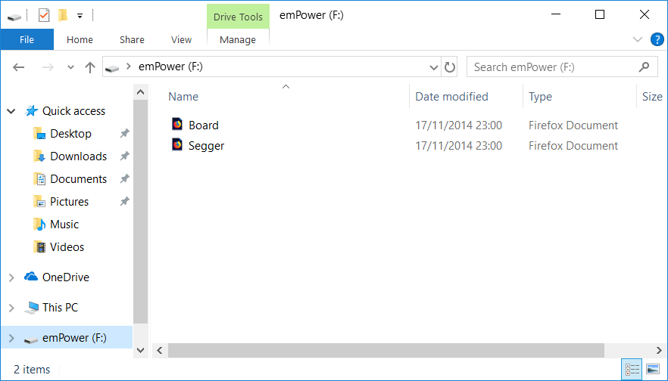Select Quick access in navigation pane
668x381 pixels.
click(73, 111)
